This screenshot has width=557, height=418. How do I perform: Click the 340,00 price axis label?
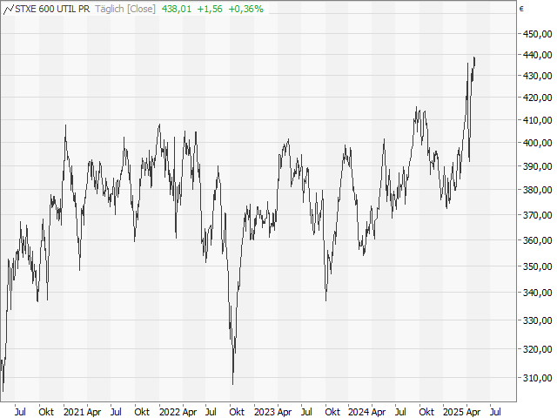[538, 293]
